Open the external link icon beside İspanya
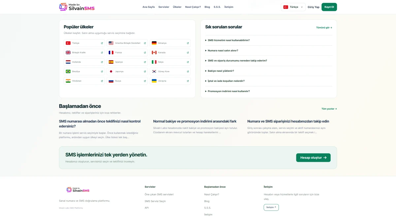Viewport: 396px width, 222px height. pyautogui.click(x=145, y=62)
